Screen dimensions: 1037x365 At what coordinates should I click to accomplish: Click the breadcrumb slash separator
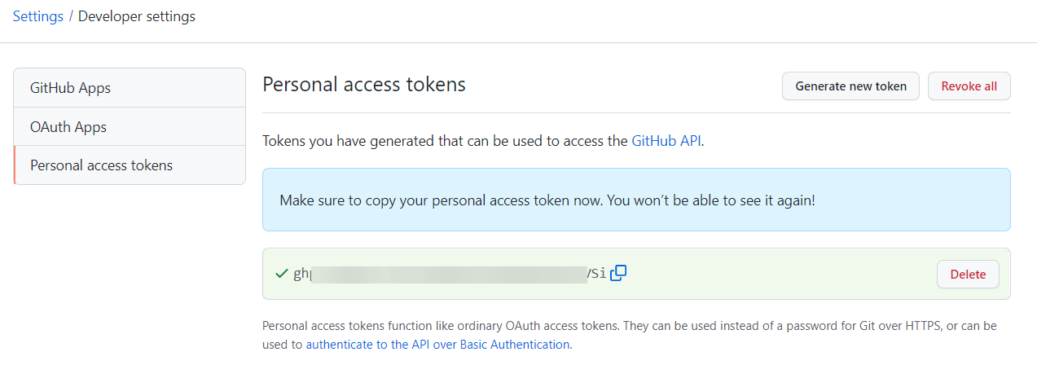pyautogui.click(x=71, y=16)
